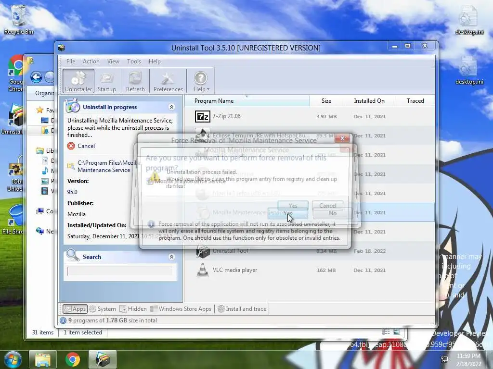Sort by the Size column header
This screenshot has width=493, height=369.
(326, 101)
